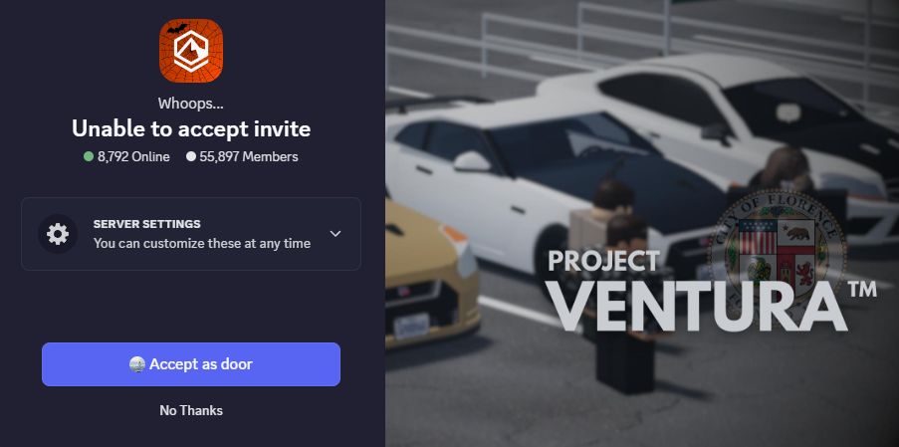This screenshot has width=899, height=447.
Task: Decline the invite with No Thanks
Action: point(191,410)
